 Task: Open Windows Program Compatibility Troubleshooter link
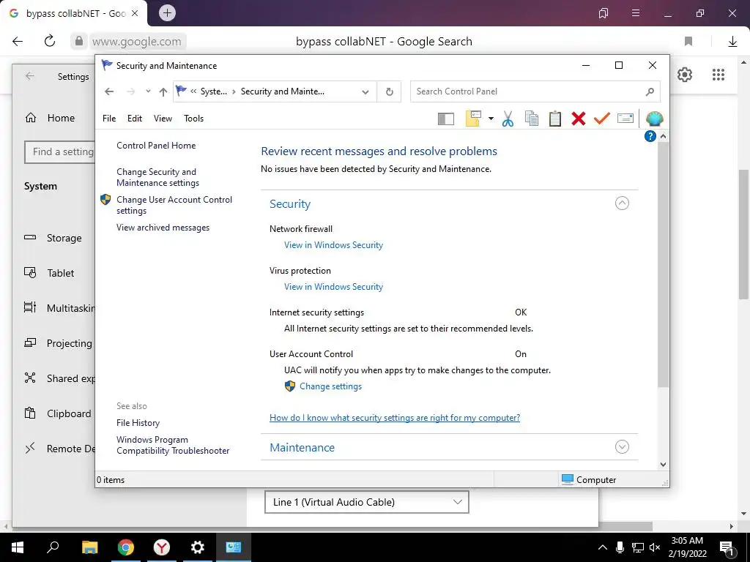click(173, 445)
